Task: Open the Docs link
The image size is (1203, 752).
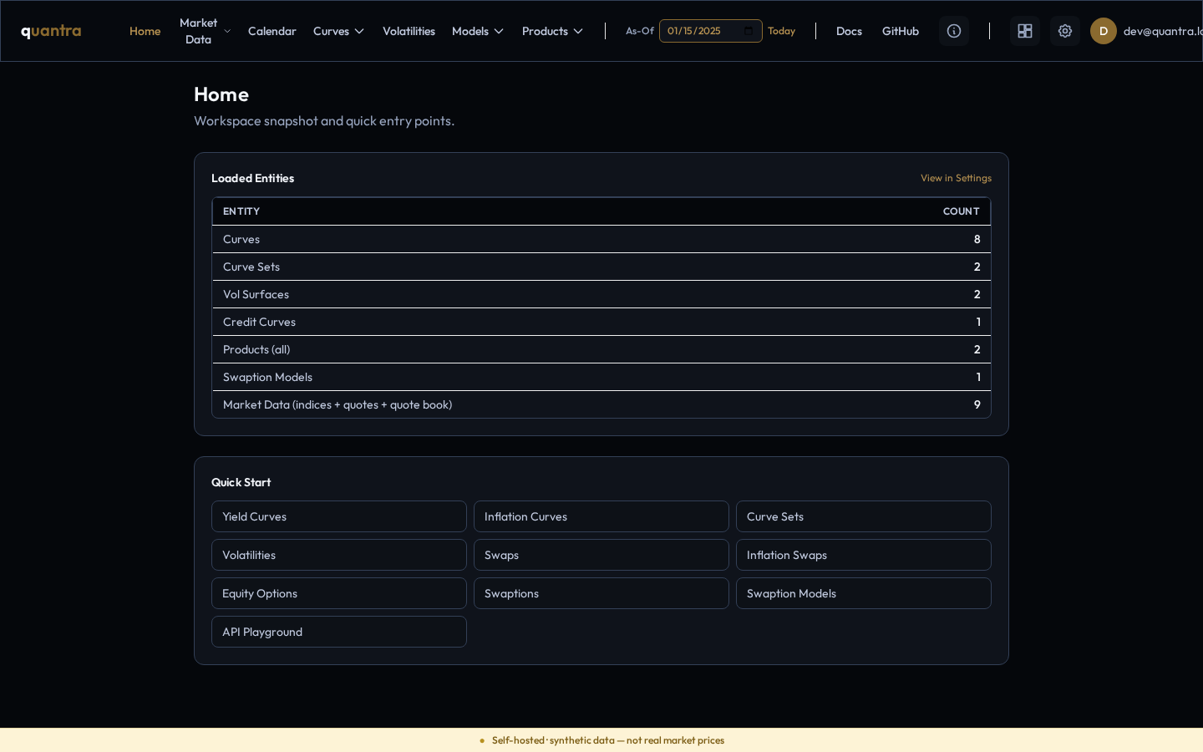Action: pos(849,31)
